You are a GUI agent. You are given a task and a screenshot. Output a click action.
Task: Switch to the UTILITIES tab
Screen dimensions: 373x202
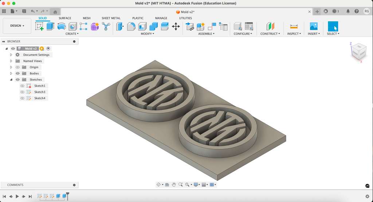point(185,18)
